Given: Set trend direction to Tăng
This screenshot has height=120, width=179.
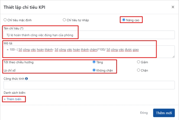Looking at the screenshot, I should click(94, 62).
